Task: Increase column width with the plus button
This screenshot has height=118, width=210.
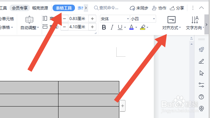Action: (92, 27)
